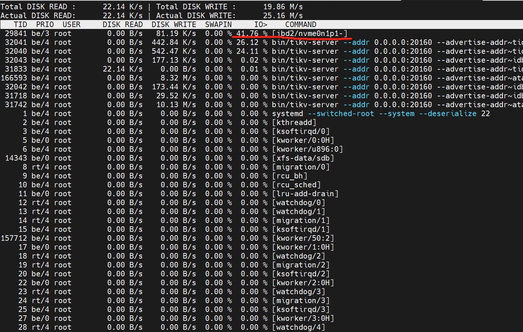
Task: Select the [watchdog/2] process
Action: pyautogui.click(x=299, y=256)
